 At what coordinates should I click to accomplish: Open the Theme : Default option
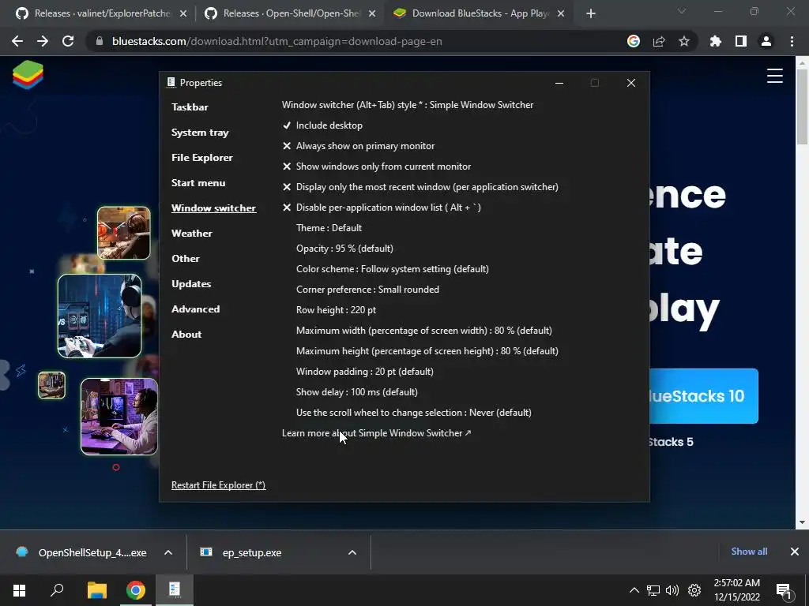click(x=329, y=228)
